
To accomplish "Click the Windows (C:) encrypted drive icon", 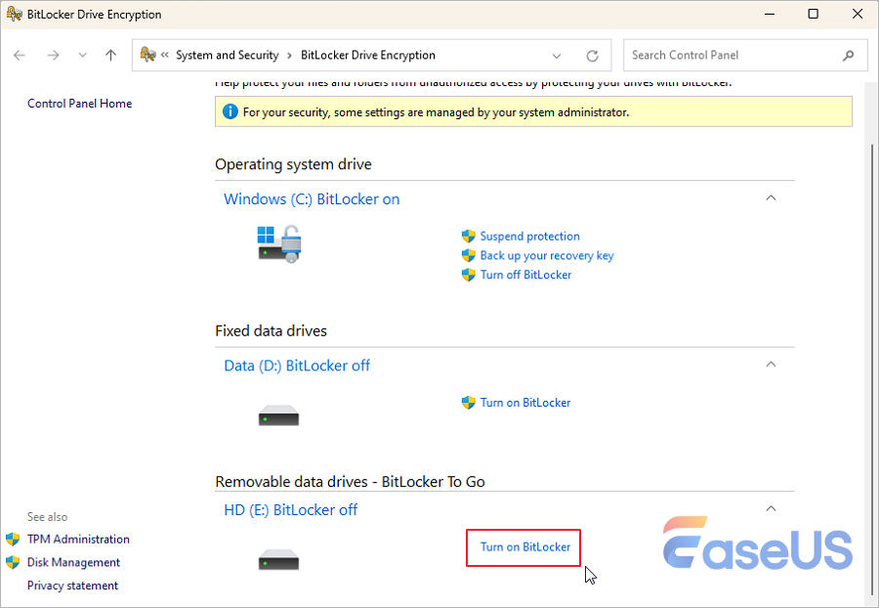I will tap(278, 243).
